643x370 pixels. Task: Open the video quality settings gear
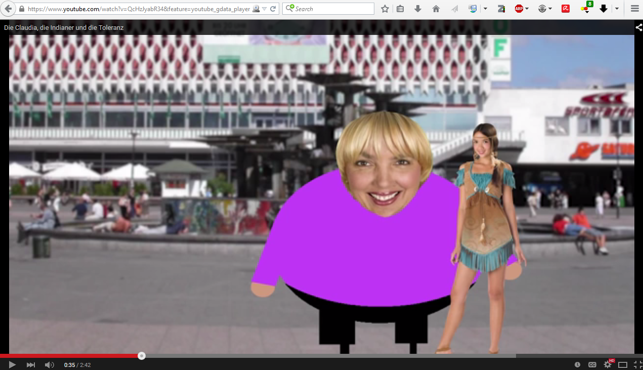(x=607, y=364)
